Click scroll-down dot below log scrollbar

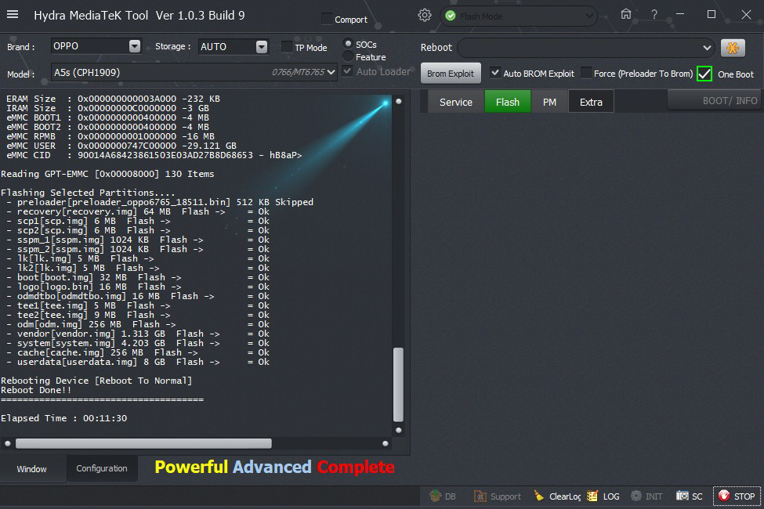(x=399, y=430)
